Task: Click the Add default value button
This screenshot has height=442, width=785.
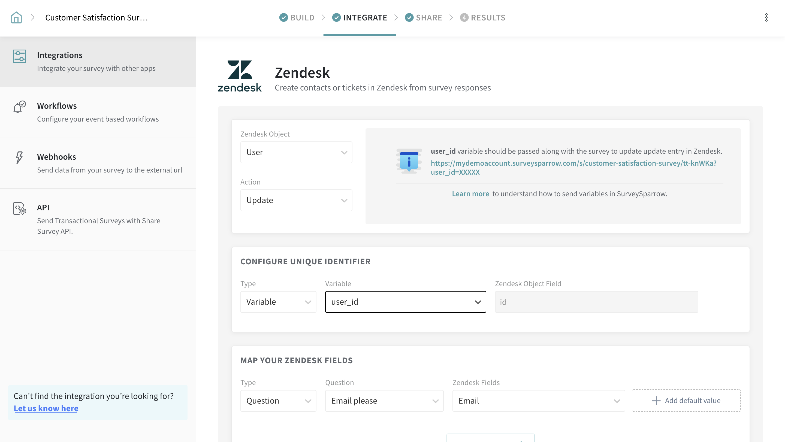Action: [x=686, y=400]
